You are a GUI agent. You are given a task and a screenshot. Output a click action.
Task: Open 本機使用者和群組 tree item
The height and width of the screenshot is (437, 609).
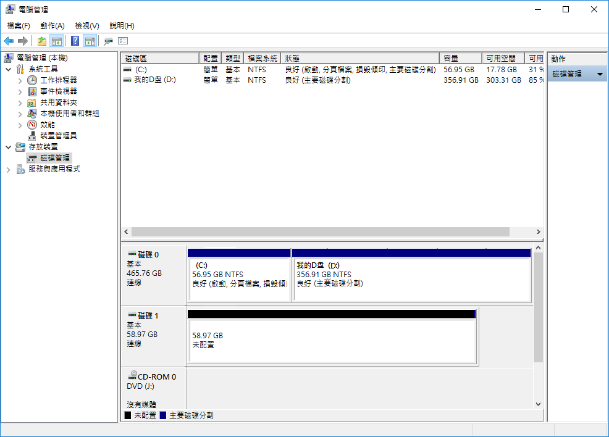click(x=70, y=114)
